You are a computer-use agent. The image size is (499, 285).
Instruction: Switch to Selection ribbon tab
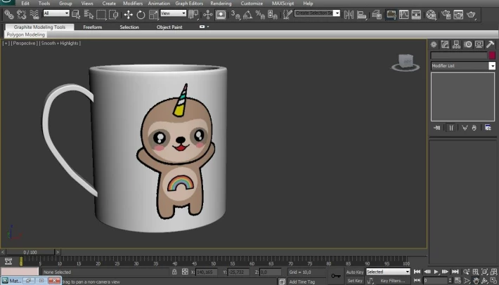129,27
